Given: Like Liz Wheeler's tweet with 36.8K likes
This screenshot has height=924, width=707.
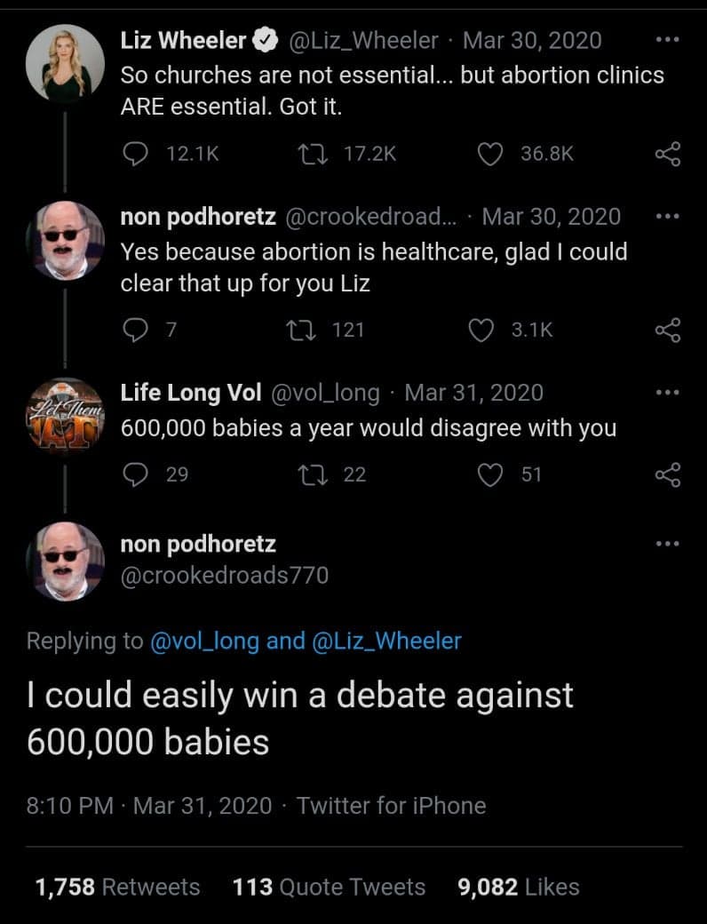Looking at the screenshot, I should 489,155.
